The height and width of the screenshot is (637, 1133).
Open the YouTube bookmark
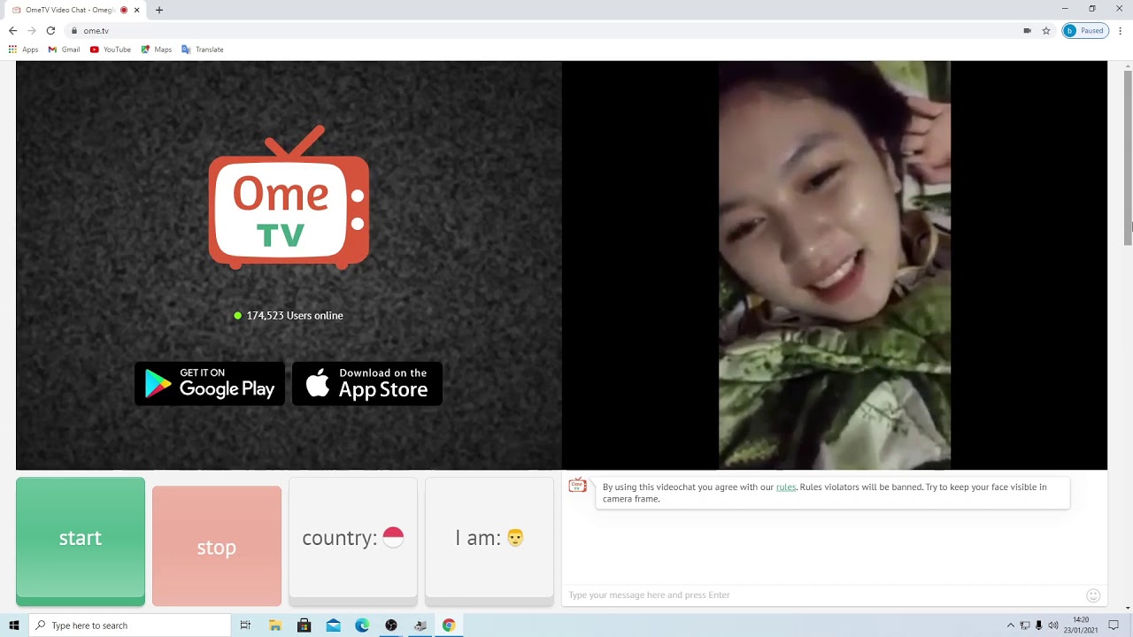click(x=111, y=50)
